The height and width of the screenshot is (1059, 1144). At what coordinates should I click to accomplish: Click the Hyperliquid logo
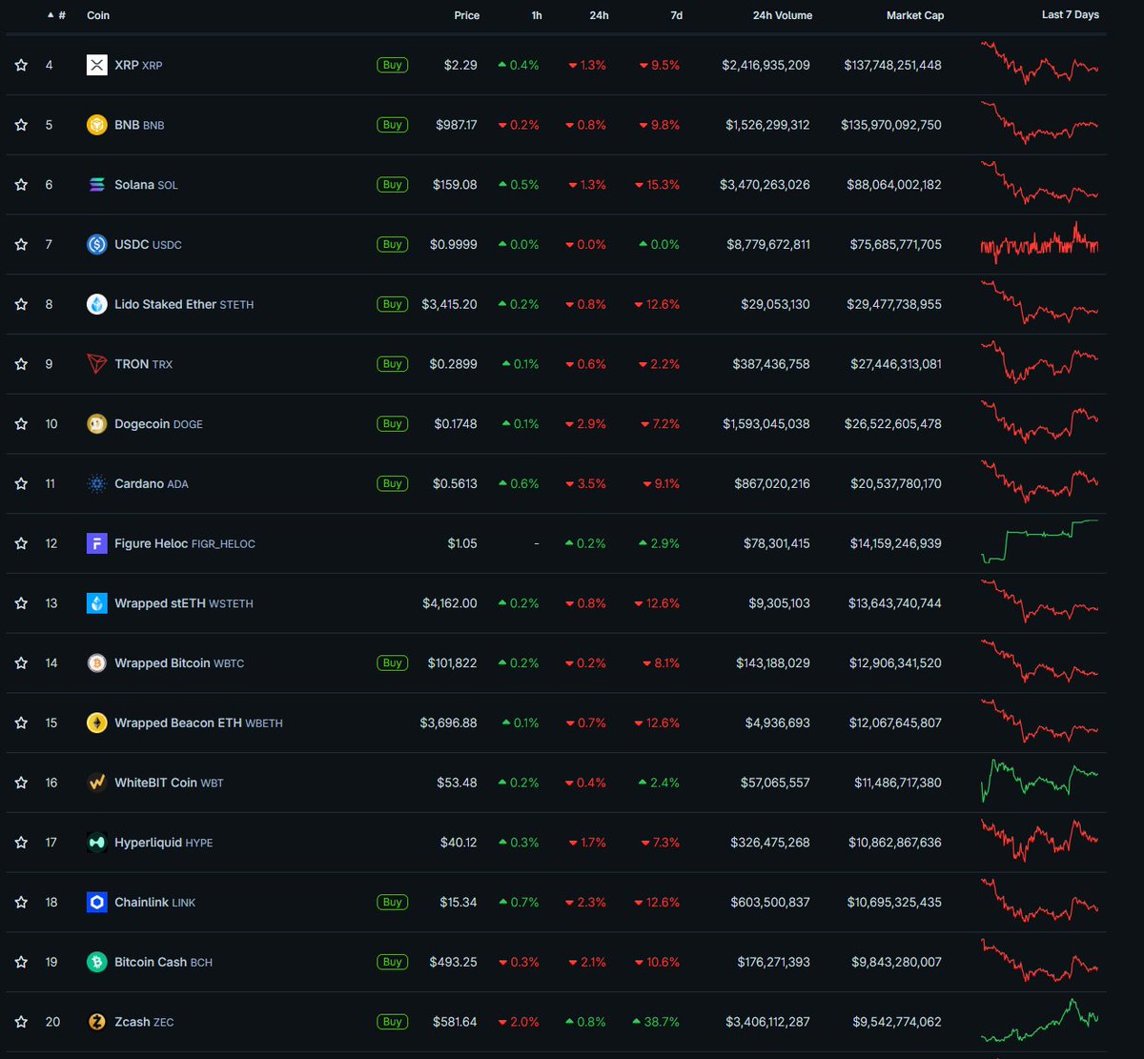[x=97, y=843]
